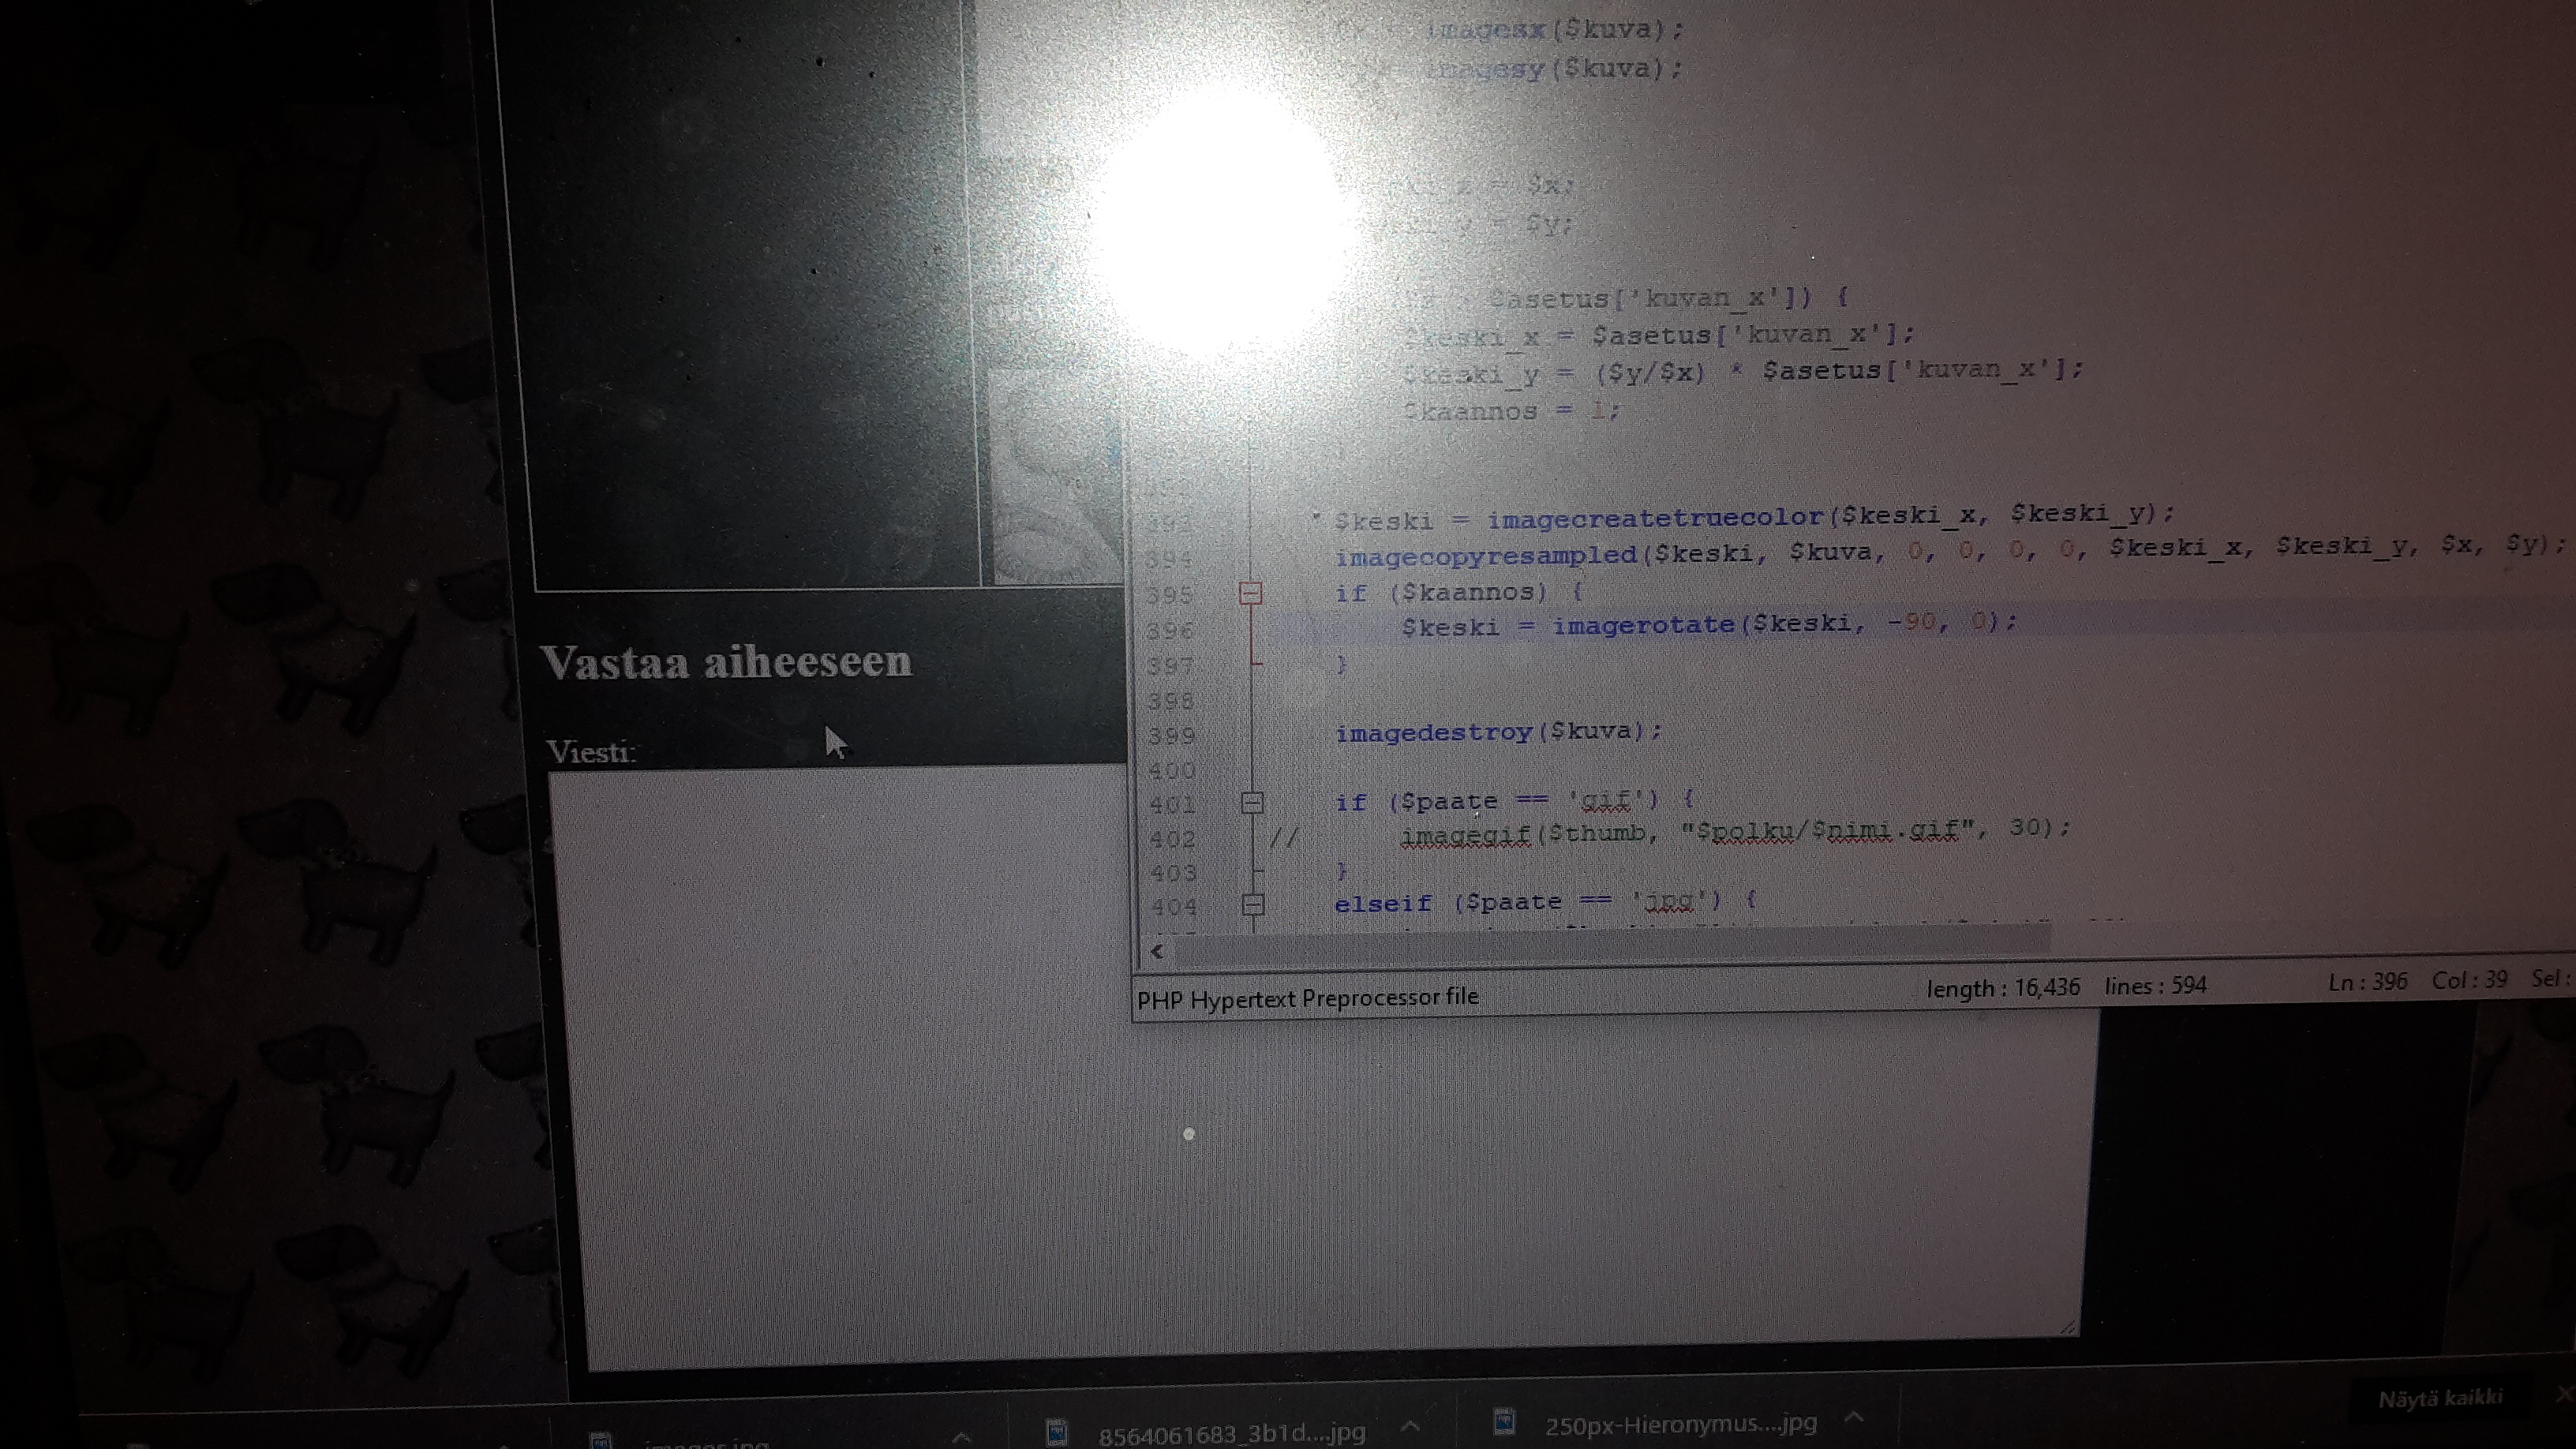This screenshot has width=2576, height=1449.
Task: Click the editor horizontal scrollbar left arrow
Action: point(1157,951)
